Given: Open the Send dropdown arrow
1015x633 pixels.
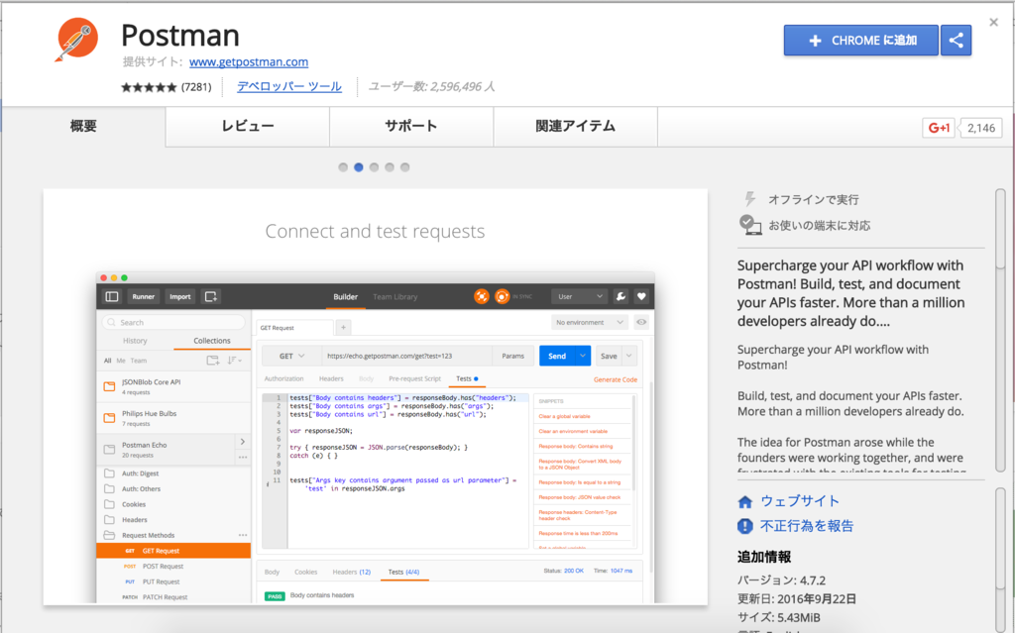Looking at the screenshot, I should [583, 356].
